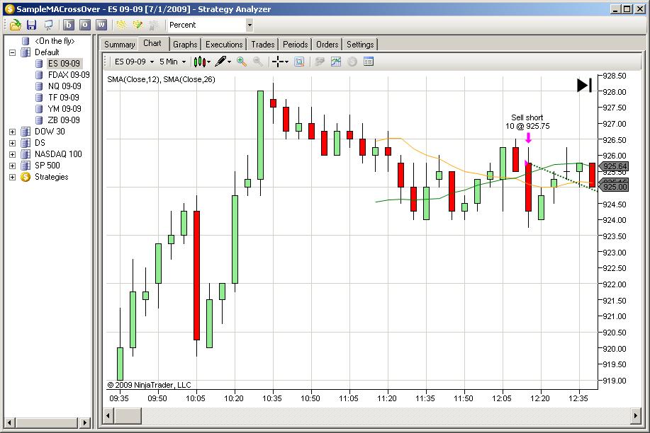The height and width of the screenshot is (433, 650).
Task: Select the Chart tab
Action: [152, 43]
